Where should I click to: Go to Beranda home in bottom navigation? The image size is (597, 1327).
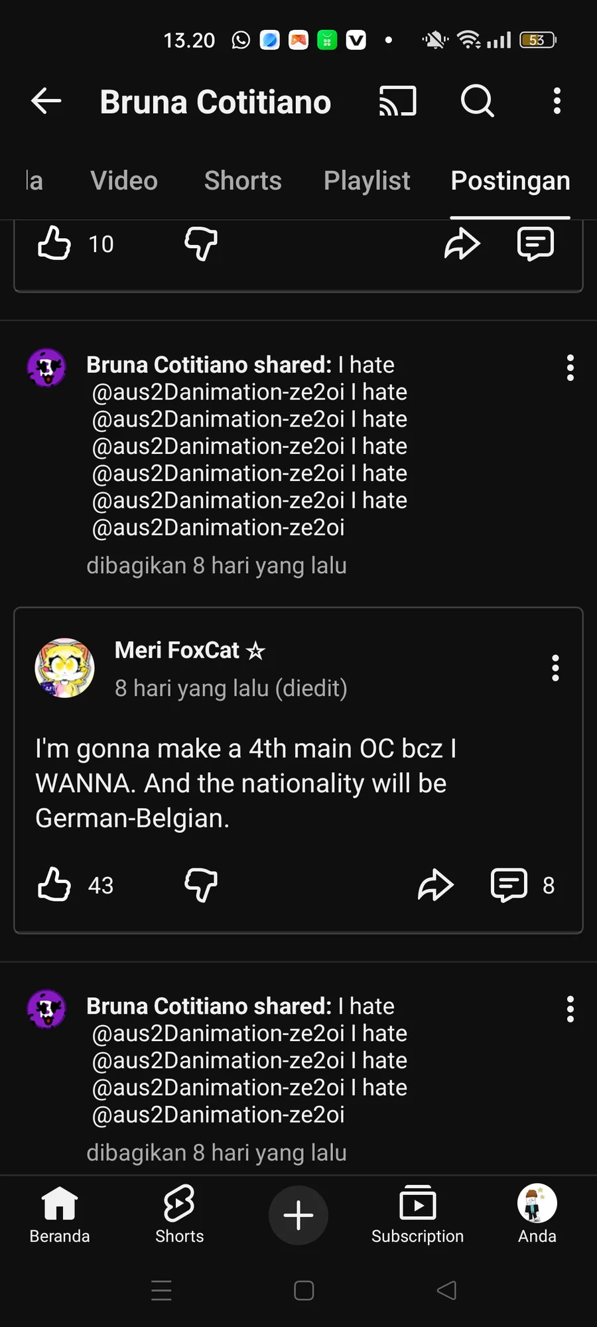pyautogui.click(x=60, y=1215)
